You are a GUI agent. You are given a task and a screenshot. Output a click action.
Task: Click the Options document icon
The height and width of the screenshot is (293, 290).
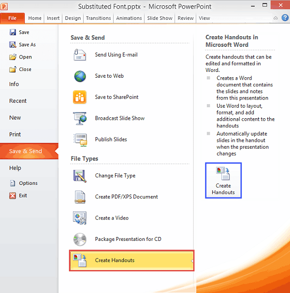point(13,183)
